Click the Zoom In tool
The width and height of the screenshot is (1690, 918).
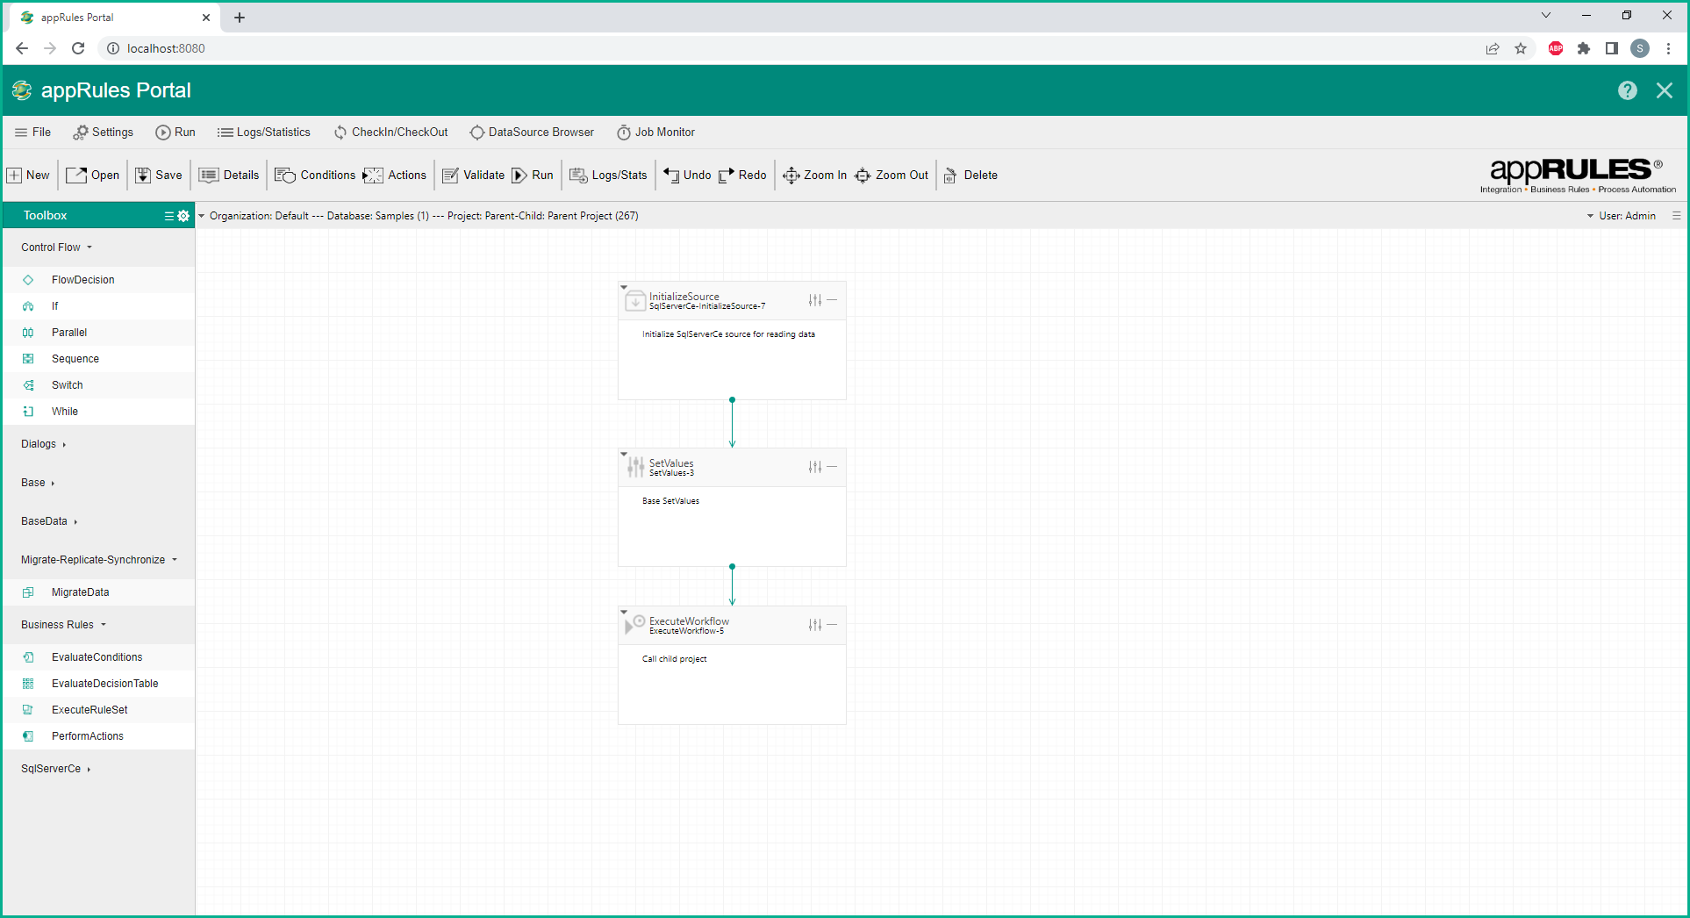791,176
